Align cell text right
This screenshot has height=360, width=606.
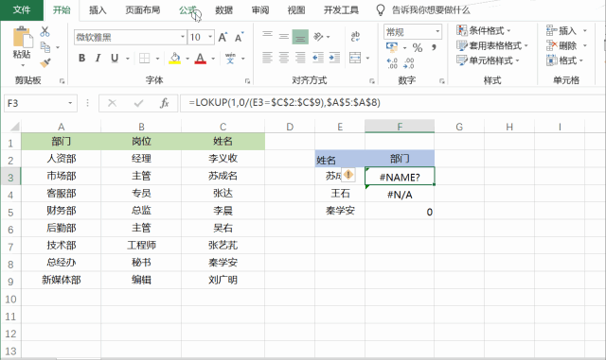[300, 58]
